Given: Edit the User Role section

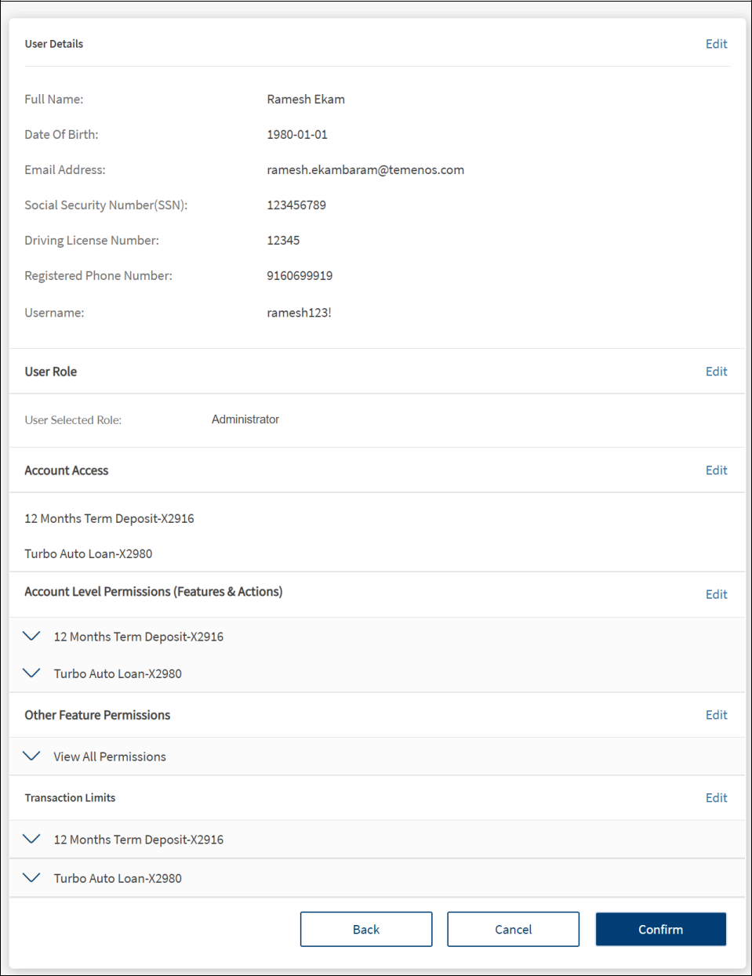Looking at the screenshot, I should pos(716,372).
